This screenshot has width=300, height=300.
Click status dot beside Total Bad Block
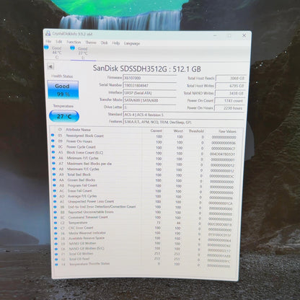point(54,175)
